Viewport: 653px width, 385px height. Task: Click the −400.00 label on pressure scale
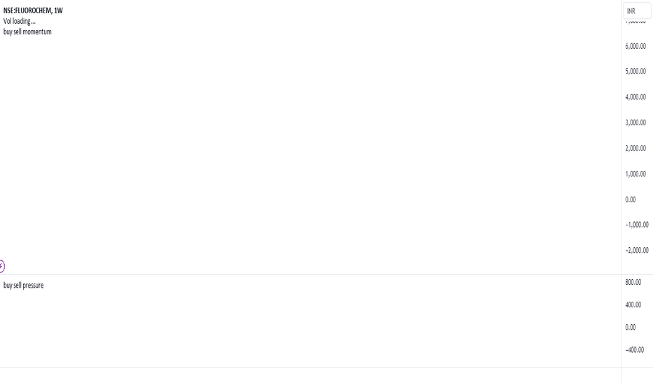point(635,350)
